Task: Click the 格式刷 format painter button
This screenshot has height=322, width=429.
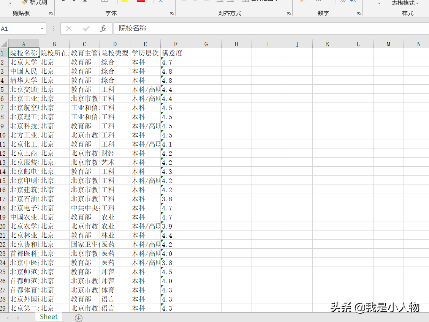Action: [34, 2]
